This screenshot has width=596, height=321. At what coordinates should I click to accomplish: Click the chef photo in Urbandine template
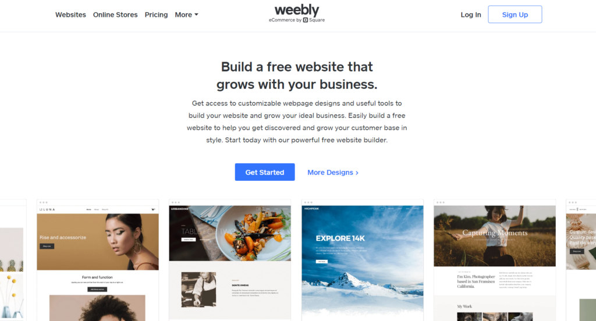pos(199,290)
